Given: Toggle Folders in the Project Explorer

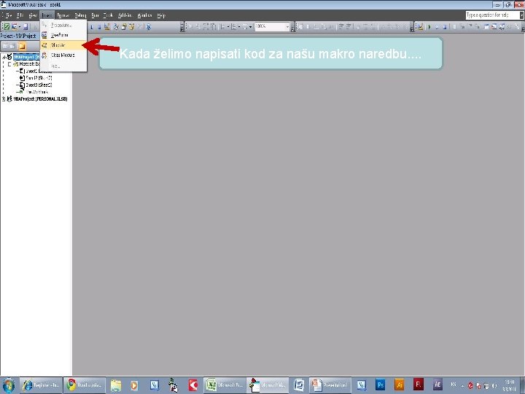Looking at the screenshot, I should [22, 46].
